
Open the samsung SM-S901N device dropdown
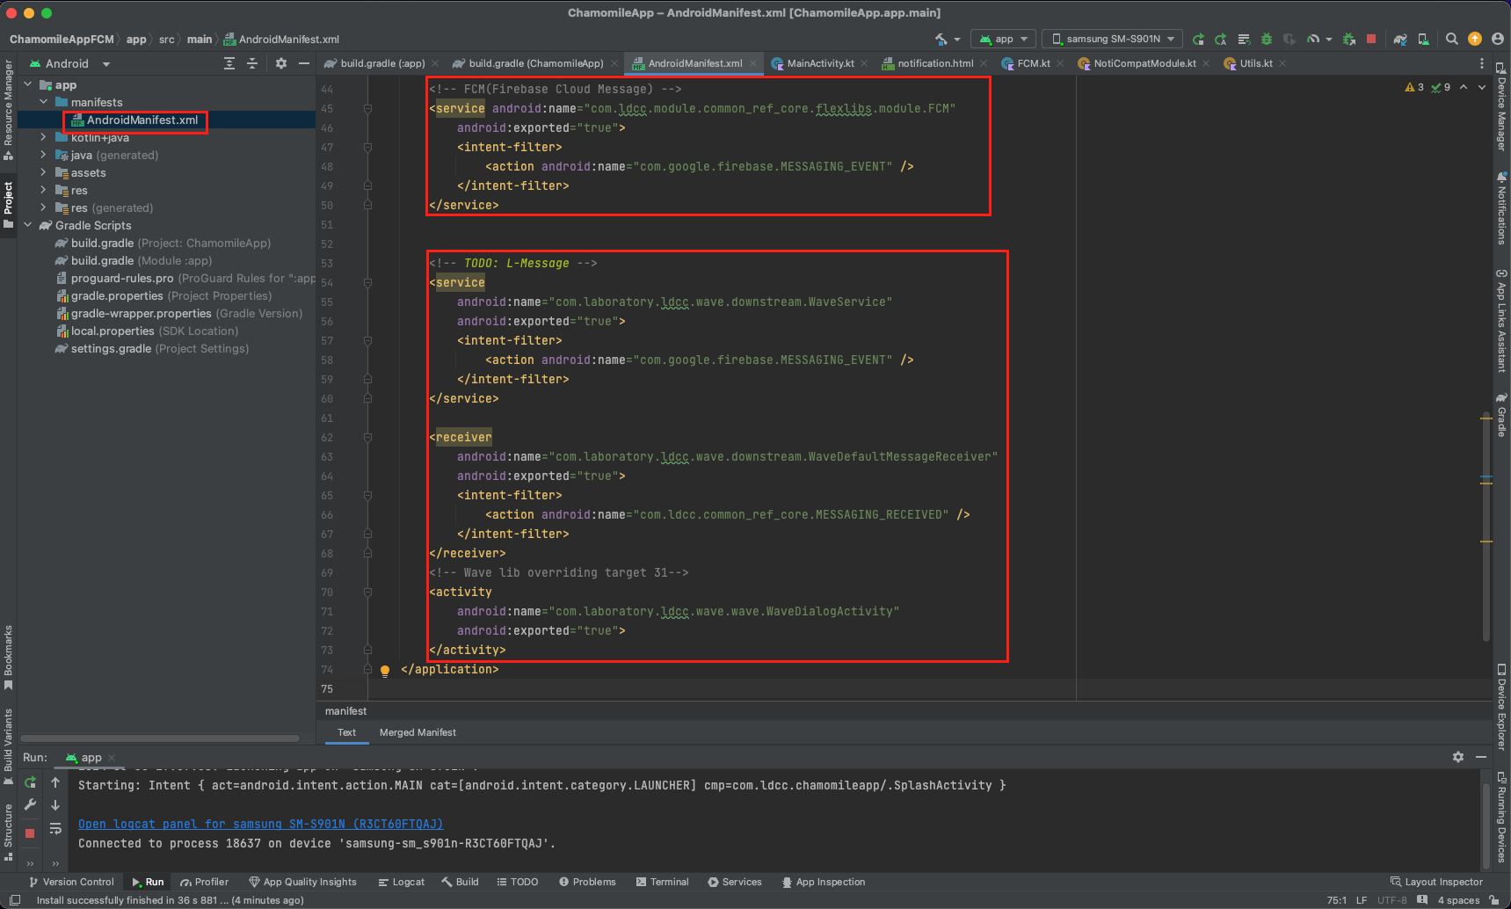1113,39
